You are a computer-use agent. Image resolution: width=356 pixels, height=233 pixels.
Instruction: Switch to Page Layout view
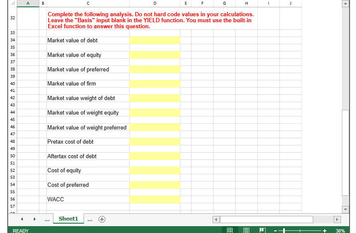(246, 230)
